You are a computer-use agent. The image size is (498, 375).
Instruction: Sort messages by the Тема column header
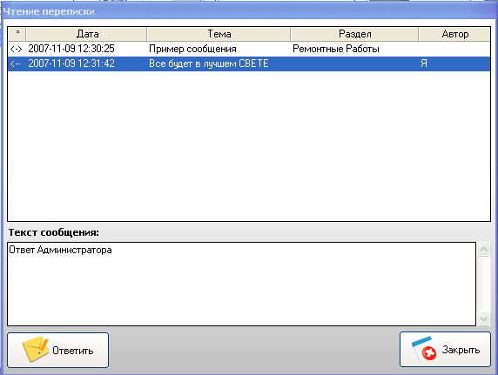tap(219, 34)
